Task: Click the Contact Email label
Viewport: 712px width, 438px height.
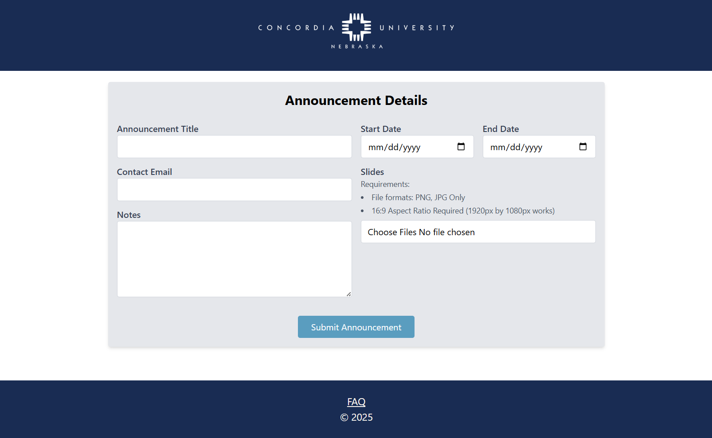Action: (x=145, y=172)
